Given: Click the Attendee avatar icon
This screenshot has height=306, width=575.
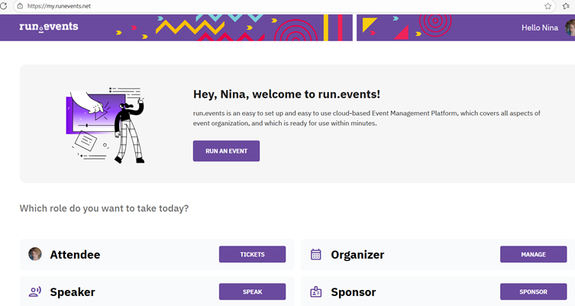Looking at the screenshot, I should pos(35,254).
